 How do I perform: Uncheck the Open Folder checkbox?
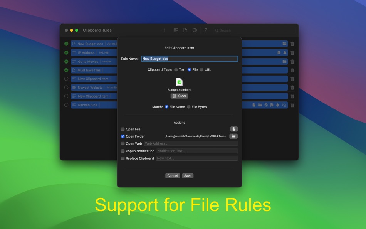point(123,136)
